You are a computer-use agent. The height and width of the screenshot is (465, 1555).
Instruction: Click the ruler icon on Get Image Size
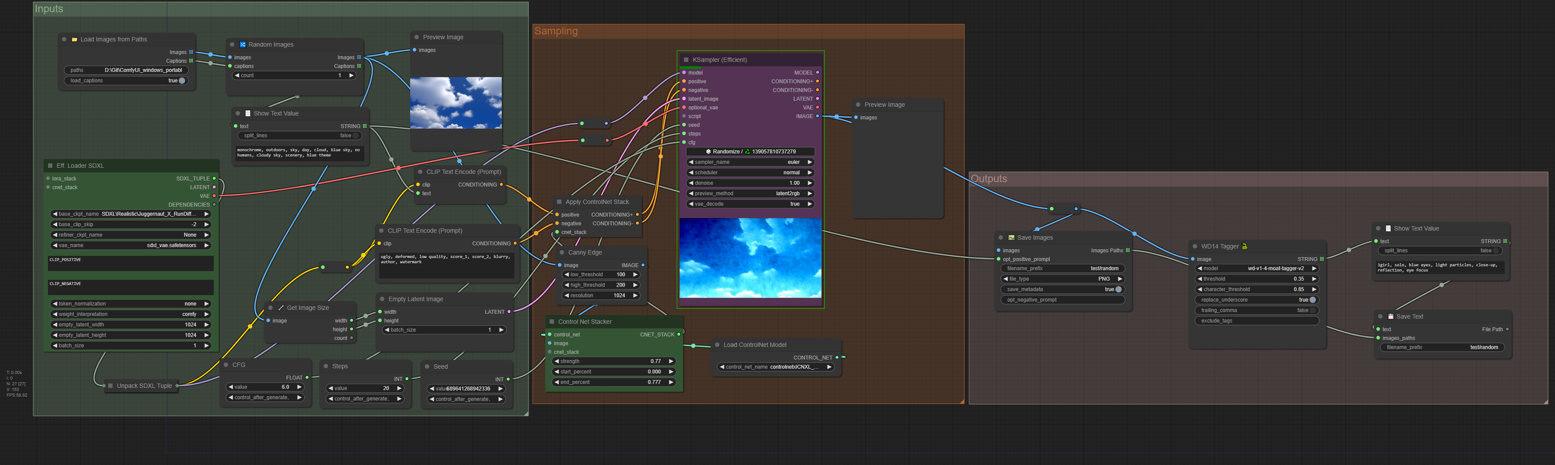(281, 308)
